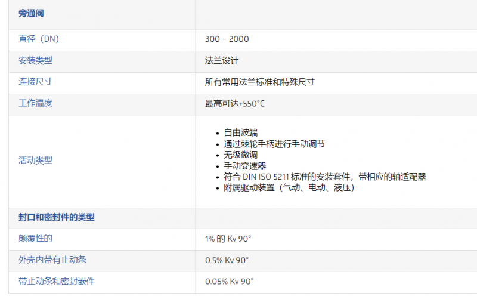Viewport: 477px width, 296px height.
Task: Select the 安装类型 row label
Action: [x=35, y=60]
